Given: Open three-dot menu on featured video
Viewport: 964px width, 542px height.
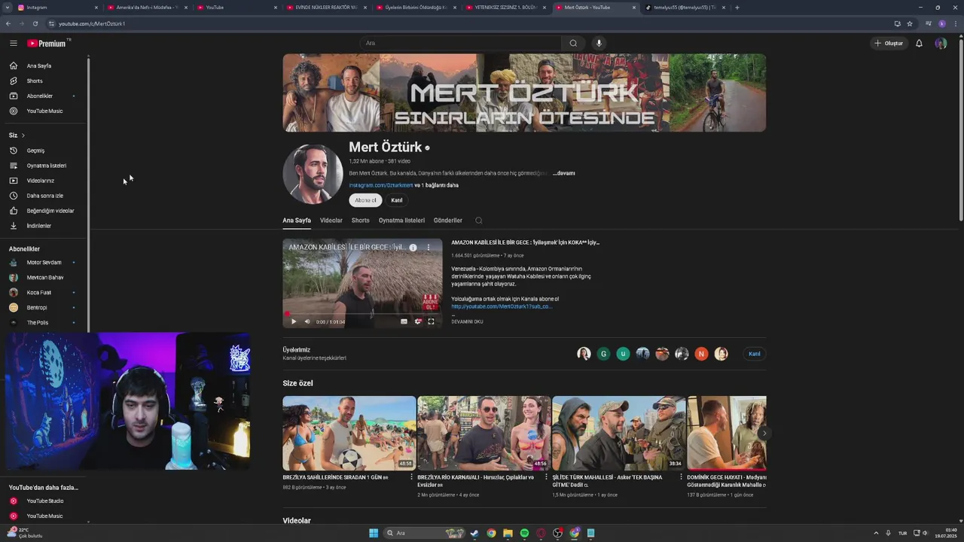Looking at the screenshot, I should click(429, 247).
